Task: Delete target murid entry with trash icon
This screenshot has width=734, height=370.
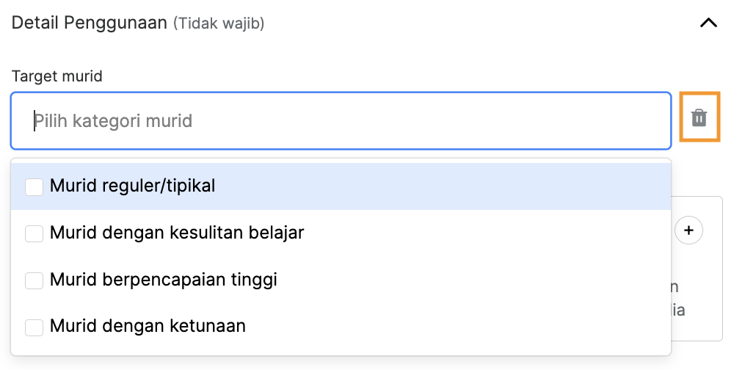Action: tap(699, 117)
